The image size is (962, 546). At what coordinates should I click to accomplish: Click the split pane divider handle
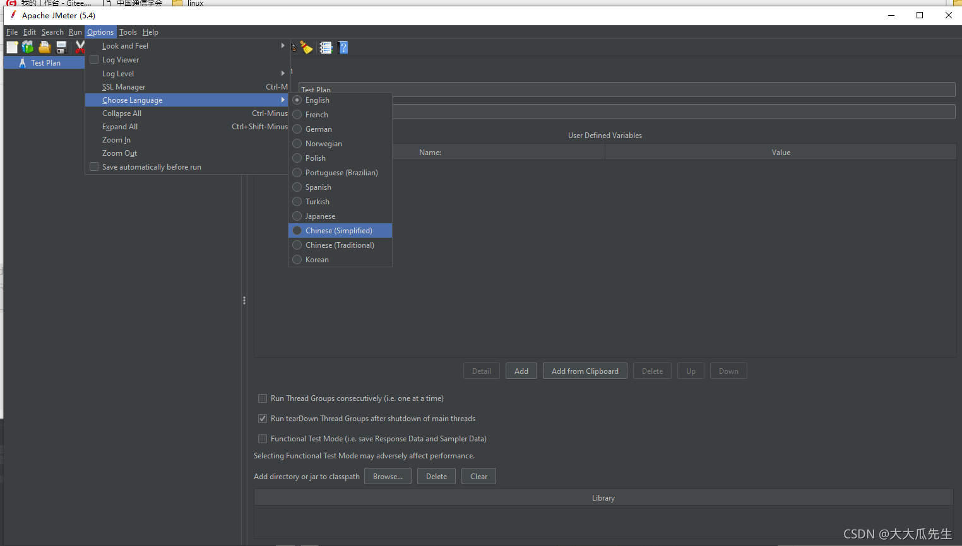coord(244,301)
